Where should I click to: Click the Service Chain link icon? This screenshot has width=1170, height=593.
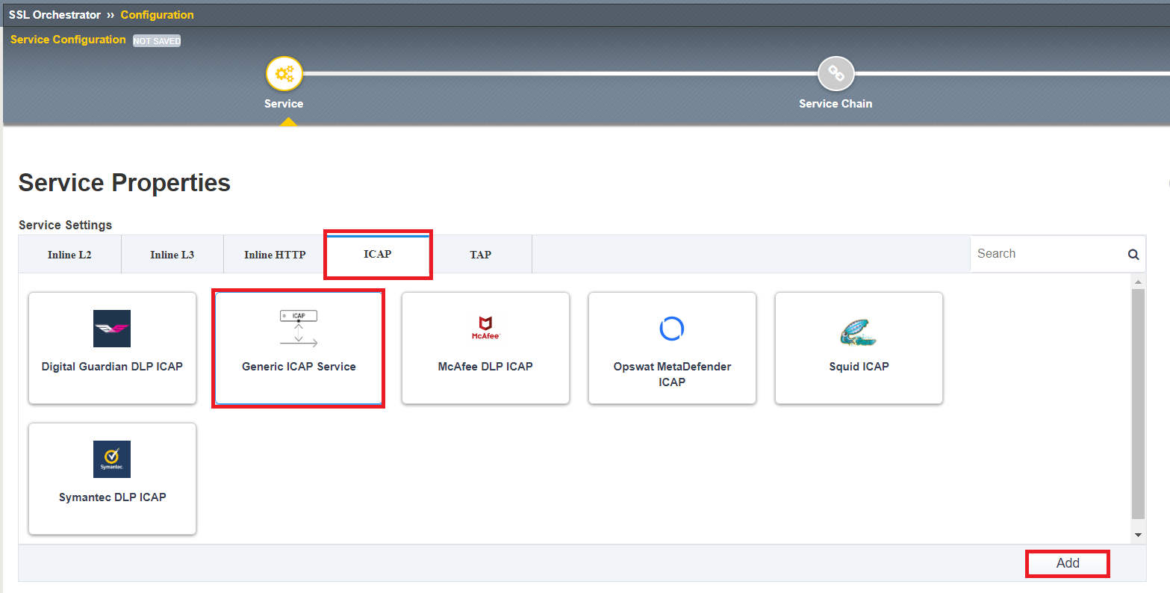(x=836, y=74)
